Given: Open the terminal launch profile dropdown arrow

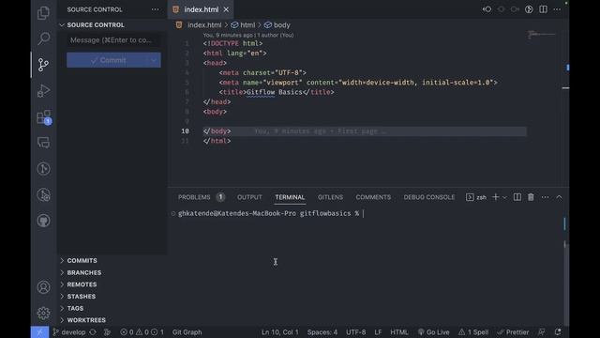Looking at the screenshot, I should click(504, 197).
